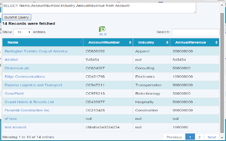Image resolution: width=226 pixels, height=141 pixels.
Task: Open the Show entries dropdown
Action: [22, 32]
